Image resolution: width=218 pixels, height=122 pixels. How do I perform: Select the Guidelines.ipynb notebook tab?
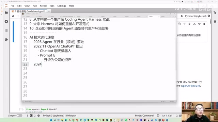28,11
